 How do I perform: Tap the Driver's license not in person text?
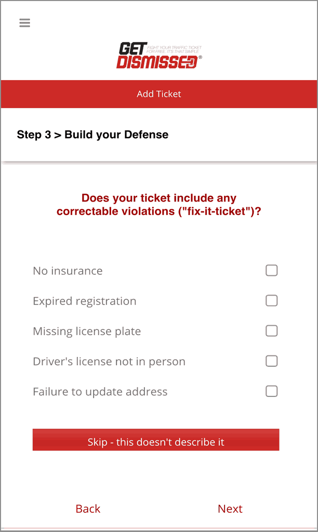pos(109,362)
